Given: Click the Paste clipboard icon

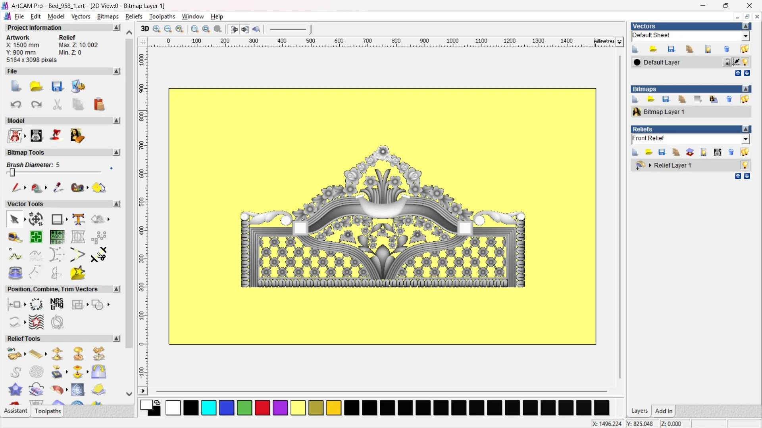Looking at the screenshot, I should [x=99, y=105].
